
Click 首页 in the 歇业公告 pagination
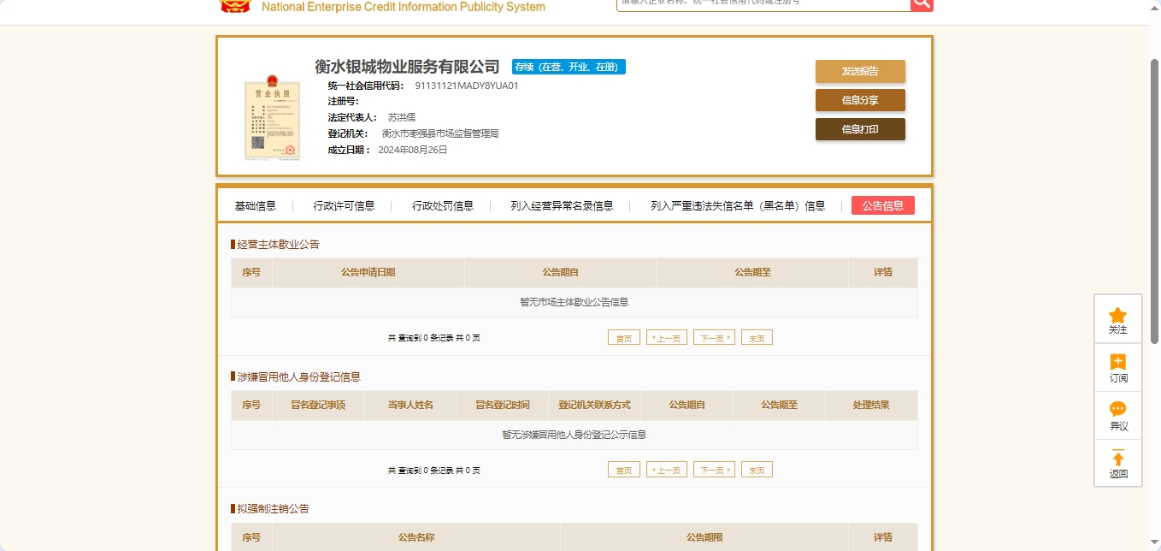coord(623,338)
